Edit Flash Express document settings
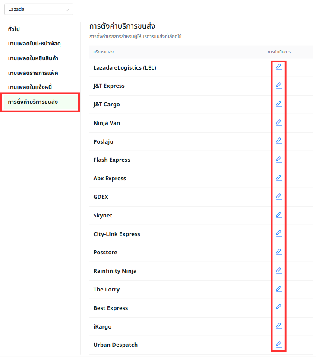316x358 pixels. click(x=279, y=160)
